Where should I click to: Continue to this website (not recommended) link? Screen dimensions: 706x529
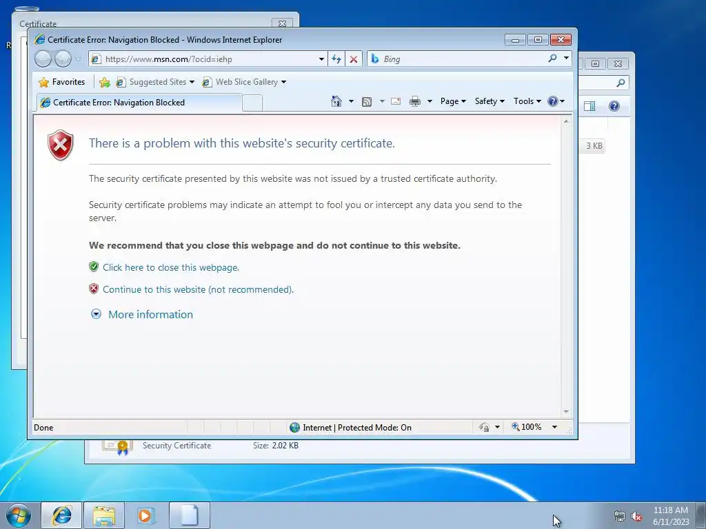198,289
